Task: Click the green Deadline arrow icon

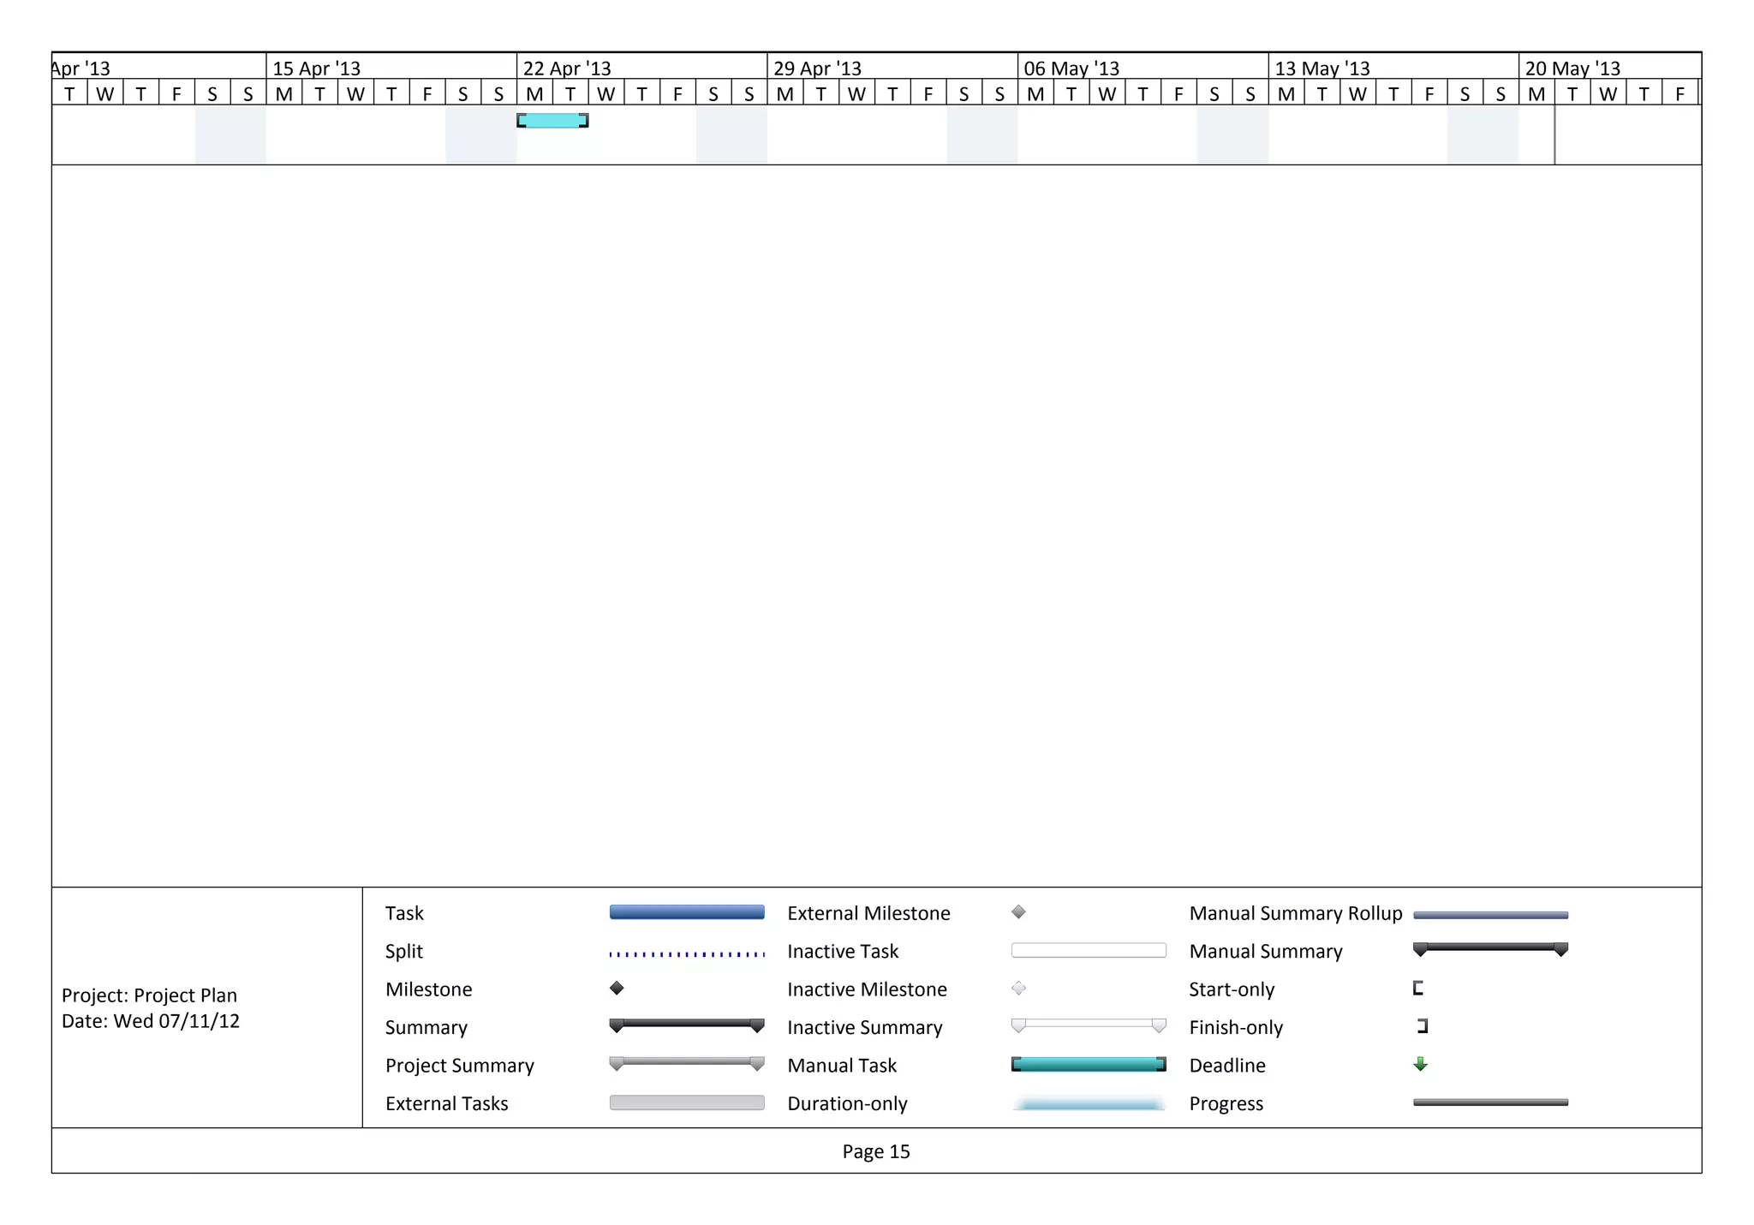Action: pos(1420,1064)
